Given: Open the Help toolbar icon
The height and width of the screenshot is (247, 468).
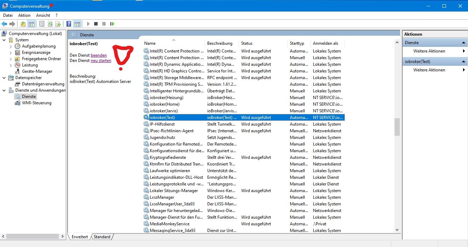Looking at the screenshot, I should [x=69, y=24].
